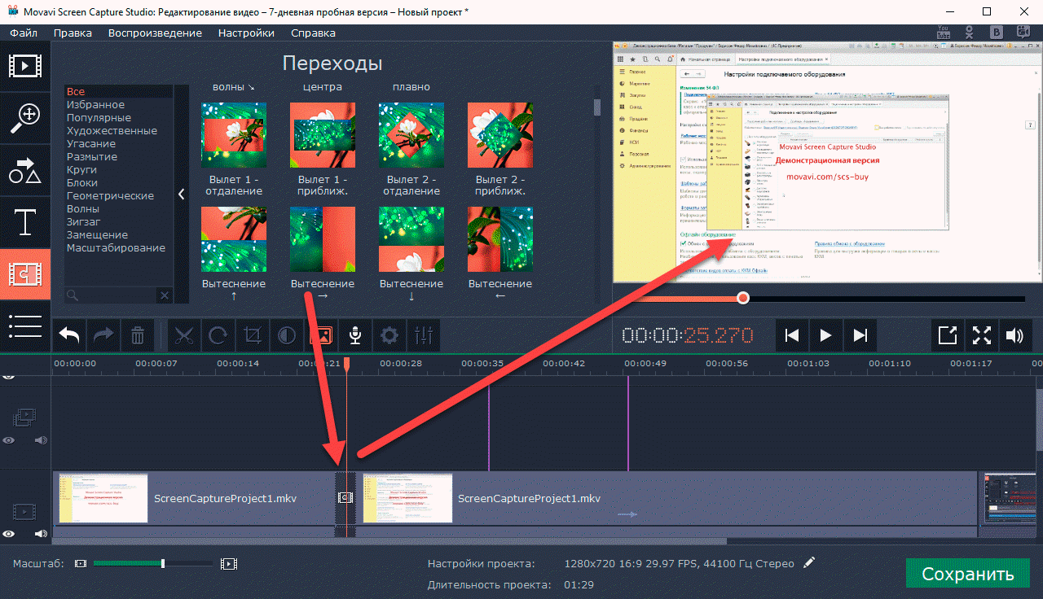Open the more tools list icon
This screenshot has width=1043, height=599.
(25, 326)
